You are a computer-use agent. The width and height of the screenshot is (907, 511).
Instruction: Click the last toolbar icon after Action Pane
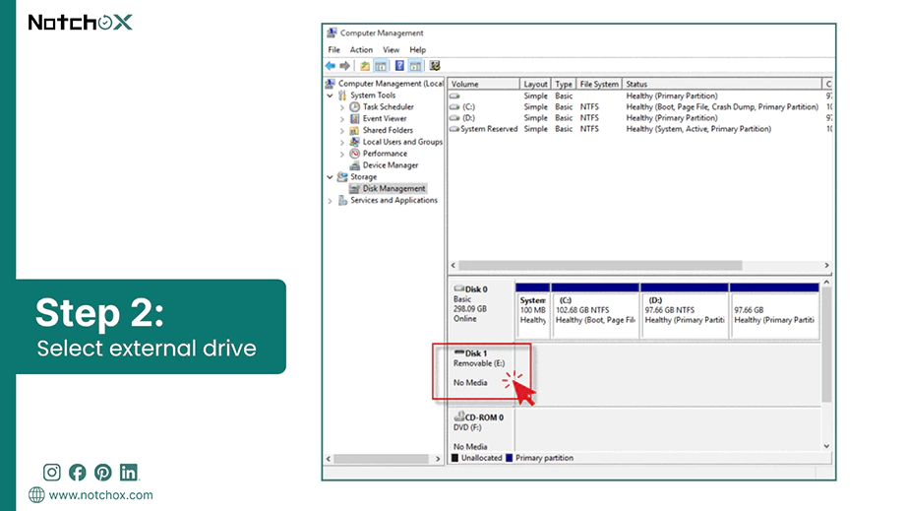tap(435, 66)
